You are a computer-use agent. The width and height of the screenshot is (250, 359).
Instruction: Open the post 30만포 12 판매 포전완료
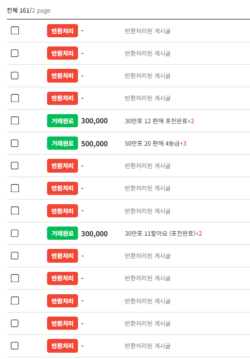click(156, 121)
